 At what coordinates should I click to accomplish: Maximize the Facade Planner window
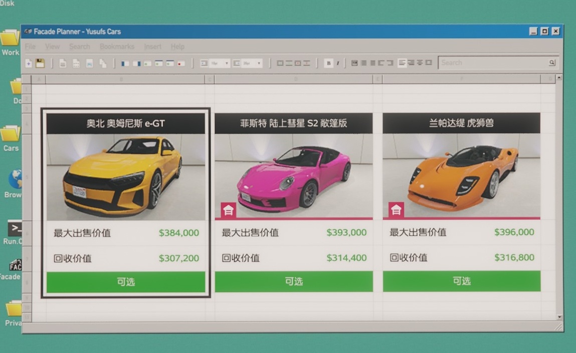point(544,31)
